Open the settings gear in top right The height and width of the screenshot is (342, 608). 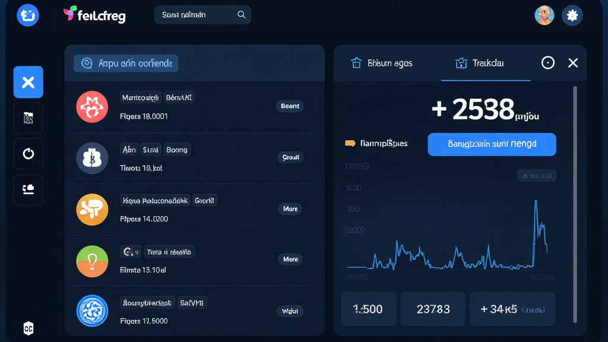572,15
